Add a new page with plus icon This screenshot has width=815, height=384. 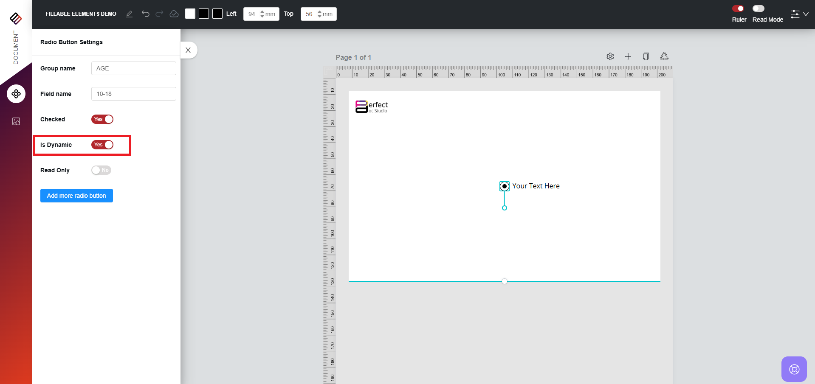(x=628, y=56)
